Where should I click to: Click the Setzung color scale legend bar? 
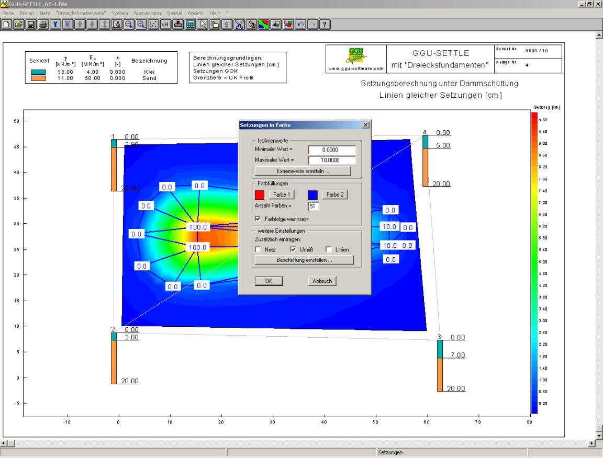click(x=534, y=263)
